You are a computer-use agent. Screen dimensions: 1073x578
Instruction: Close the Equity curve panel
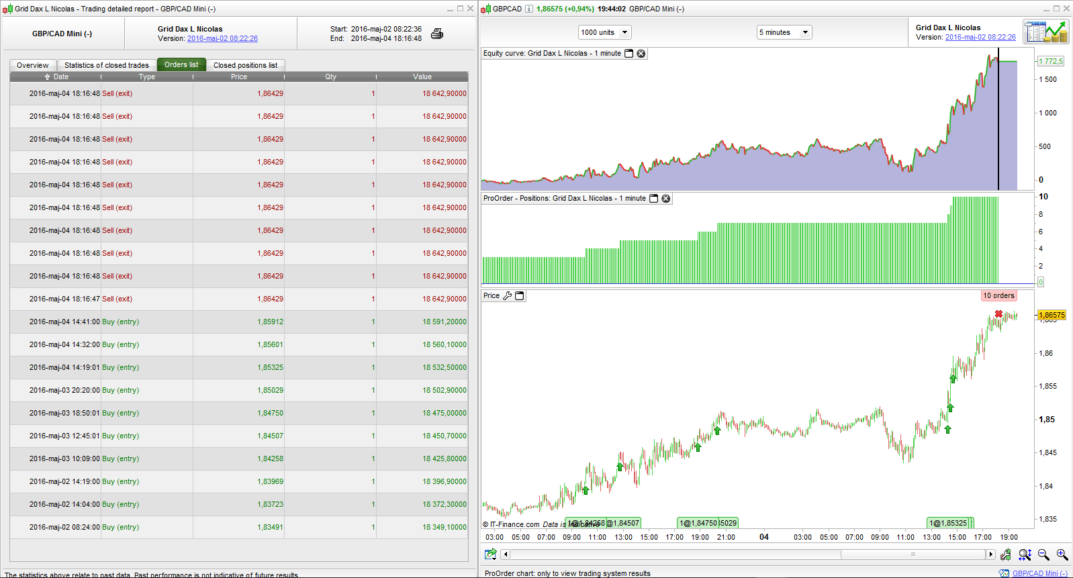pyautogui.click(x=641, y=54)
